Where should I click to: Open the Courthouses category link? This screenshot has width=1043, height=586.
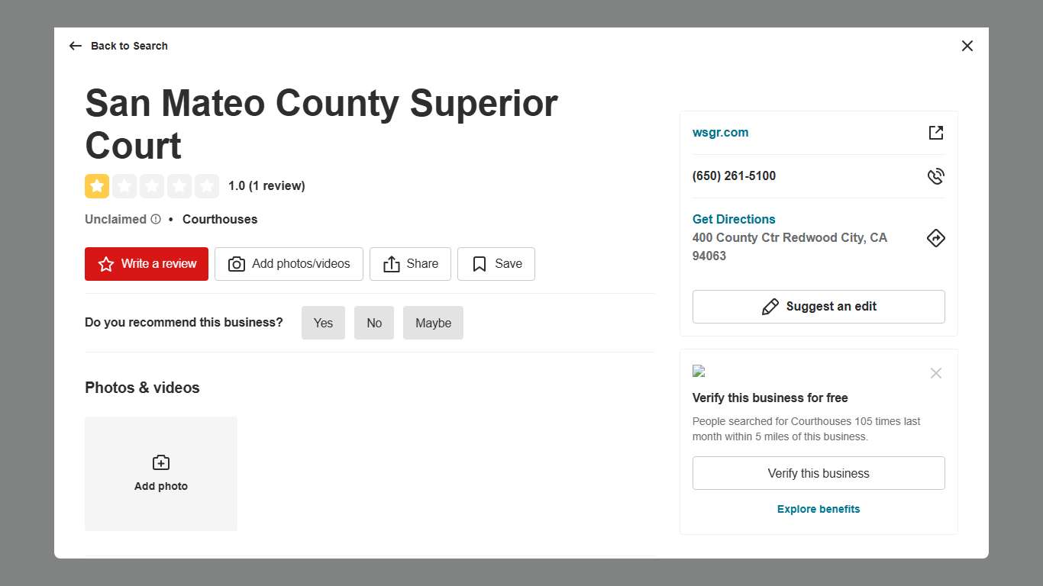(220, 219)
